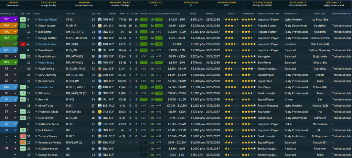Viewport: 352px width, 158px height.
Task: Click the red Inj icon for Gabriel Torres
Action: pos(23,44)
